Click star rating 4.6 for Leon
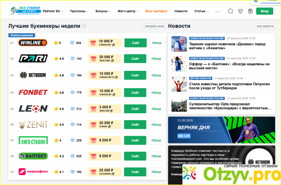The image size is (281, 185). tap(59, 109)
